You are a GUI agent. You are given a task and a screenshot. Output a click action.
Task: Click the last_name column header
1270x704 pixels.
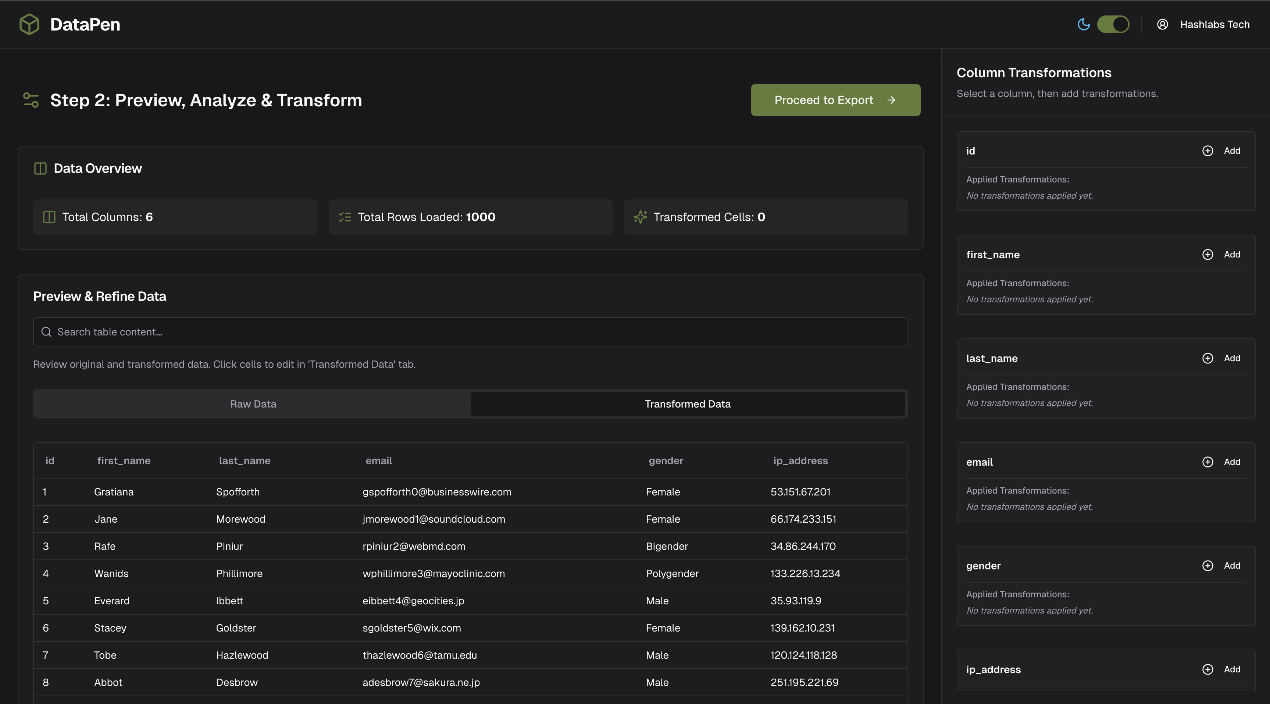(245, 461)
